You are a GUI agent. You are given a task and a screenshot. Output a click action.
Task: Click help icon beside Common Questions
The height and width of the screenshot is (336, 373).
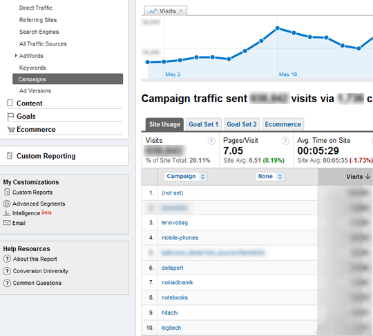7,283
